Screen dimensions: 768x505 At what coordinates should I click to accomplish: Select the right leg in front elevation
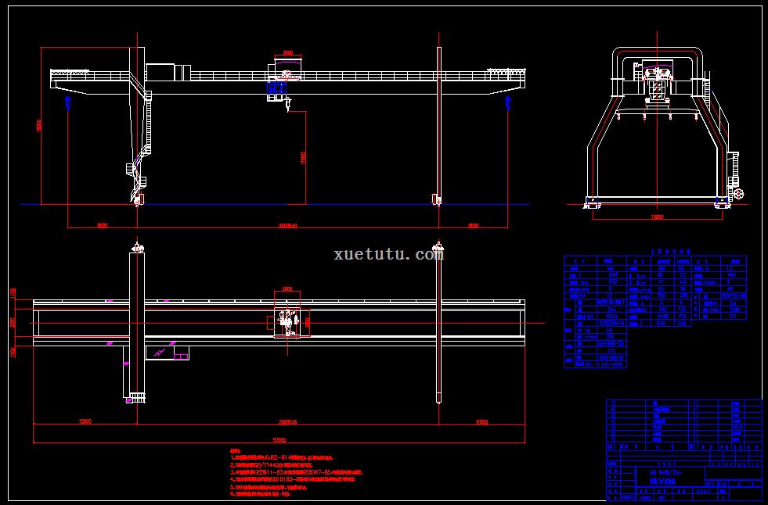point(439,125)
